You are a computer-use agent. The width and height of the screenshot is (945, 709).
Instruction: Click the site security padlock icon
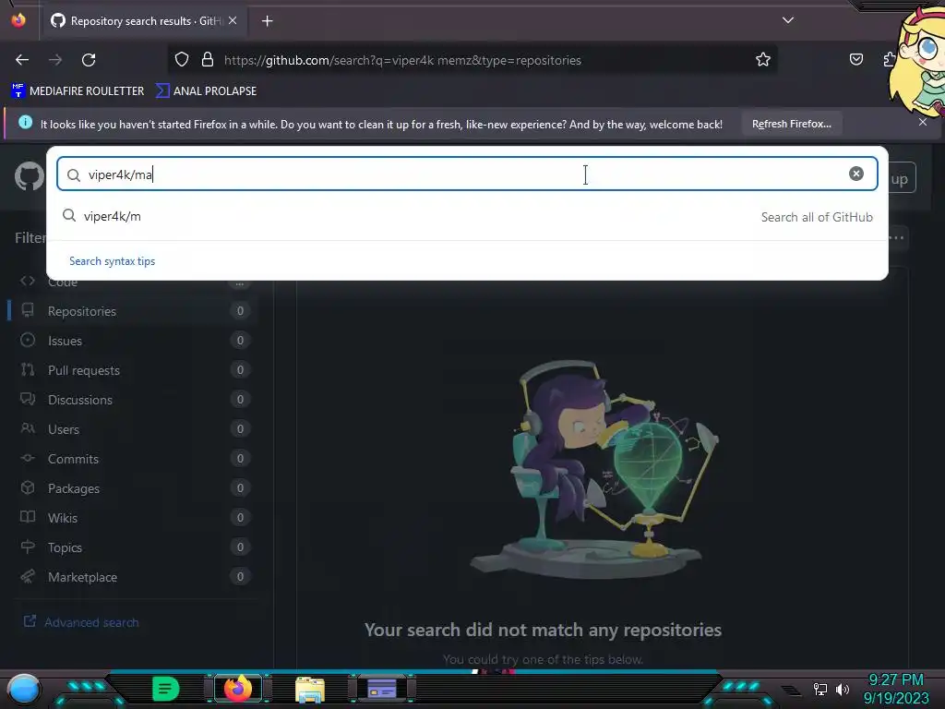[x=208, y=60]
